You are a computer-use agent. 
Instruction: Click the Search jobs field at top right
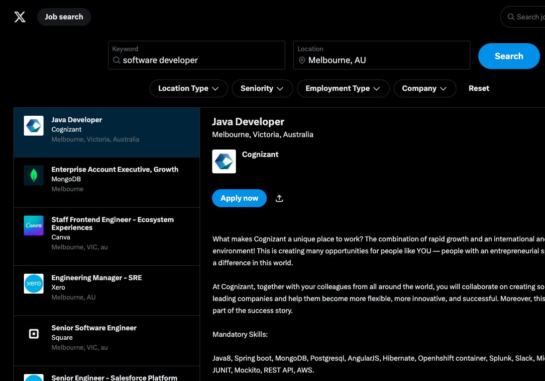[x=523, y=17]
